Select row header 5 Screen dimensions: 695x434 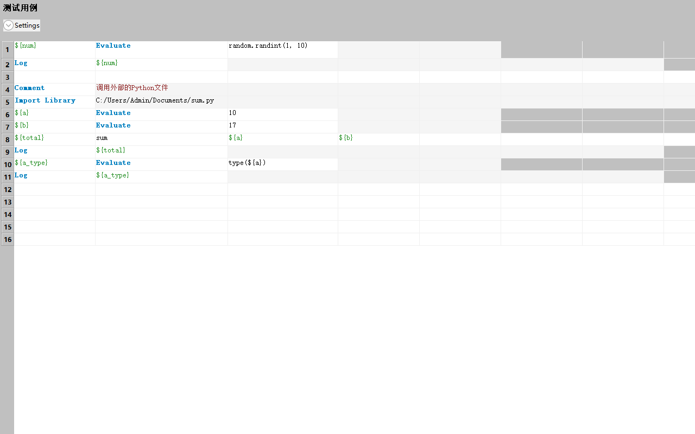[x=8, y=102]
